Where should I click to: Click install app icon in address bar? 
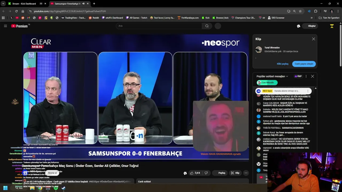[x=289, y=11]
